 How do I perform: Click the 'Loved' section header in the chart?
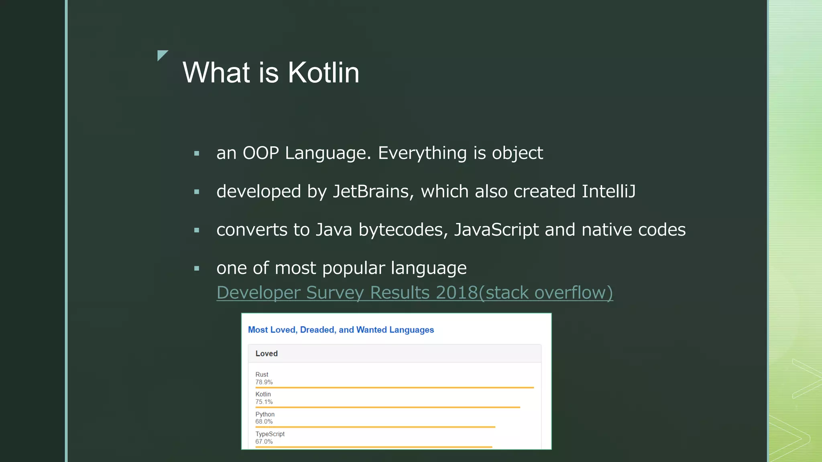point(267,353)
